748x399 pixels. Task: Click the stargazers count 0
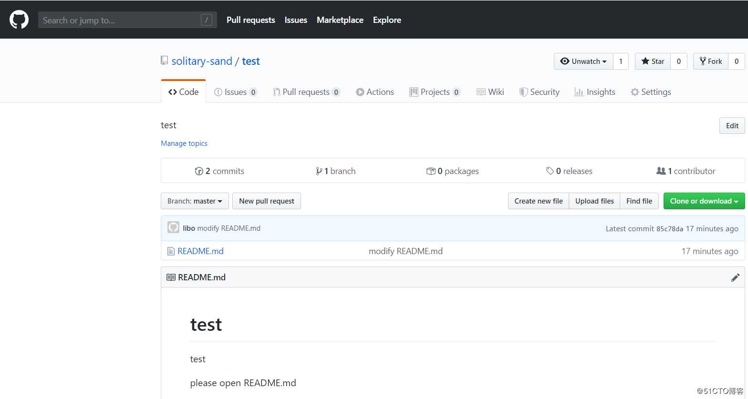(679, 61)
